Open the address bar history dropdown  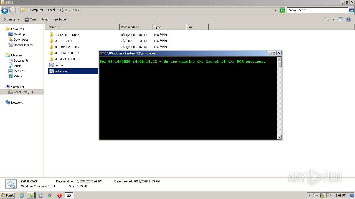[x=275, y=10]
